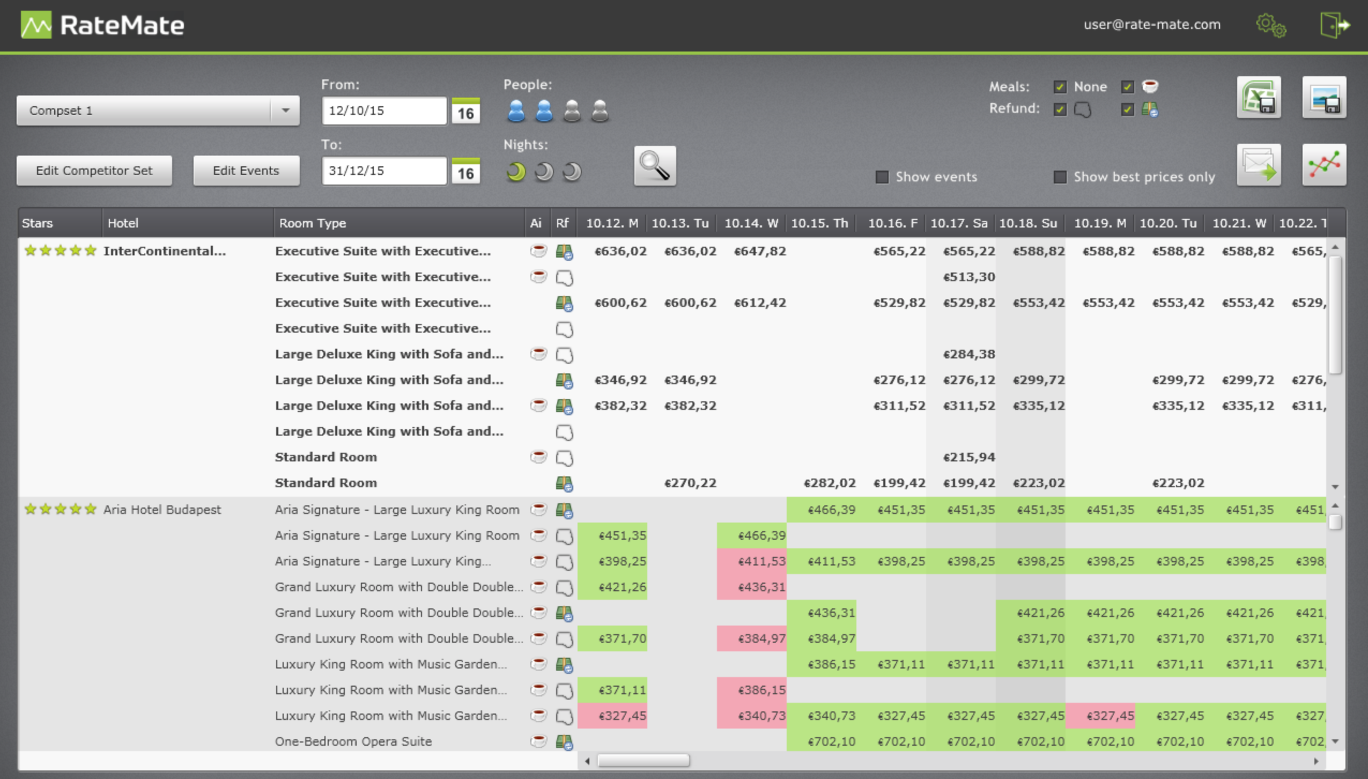Export data using the Excel save icon
1368x779 pixels.
(x=1258, y=98)
